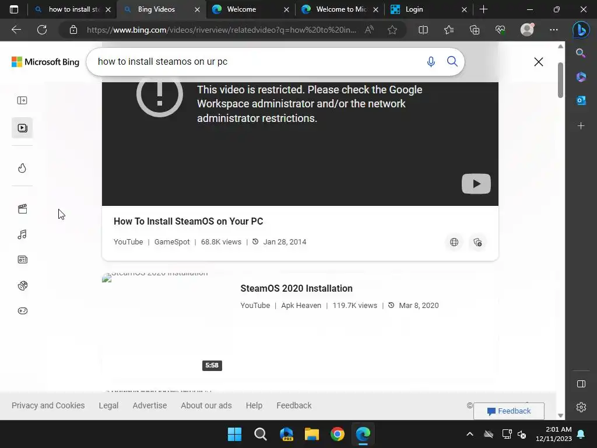The image size is (597, 448).
Task: Save GameSpot video to collections icon
Action: pyautogui.click(x=477, y=242)
